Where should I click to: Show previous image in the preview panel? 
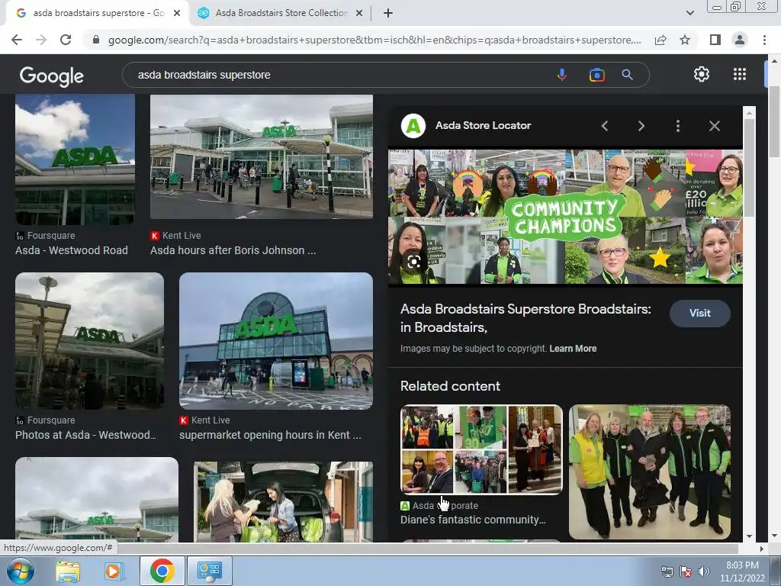(605, 126)
